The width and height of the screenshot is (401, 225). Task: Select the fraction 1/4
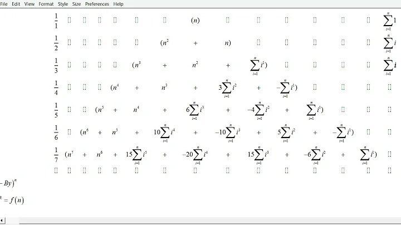56,87
